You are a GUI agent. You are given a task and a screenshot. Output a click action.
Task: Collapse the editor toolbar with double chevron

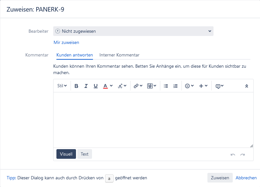tap(247, 86)
